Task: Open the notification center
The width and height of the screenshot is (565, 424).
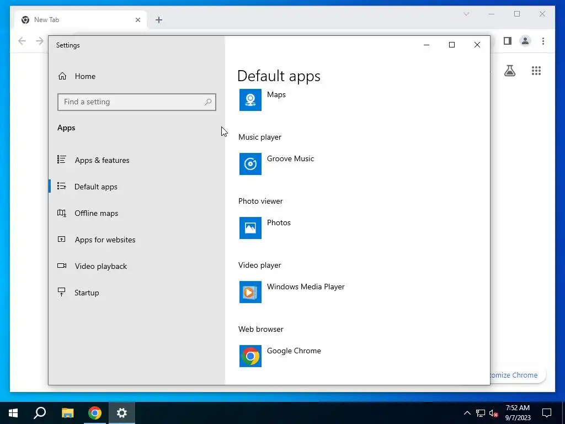Action: 547,413
